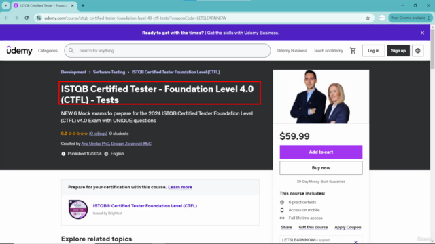Open the Development breadcrumb link
This screenshot has height=244, width=435.
pos(73,72)
